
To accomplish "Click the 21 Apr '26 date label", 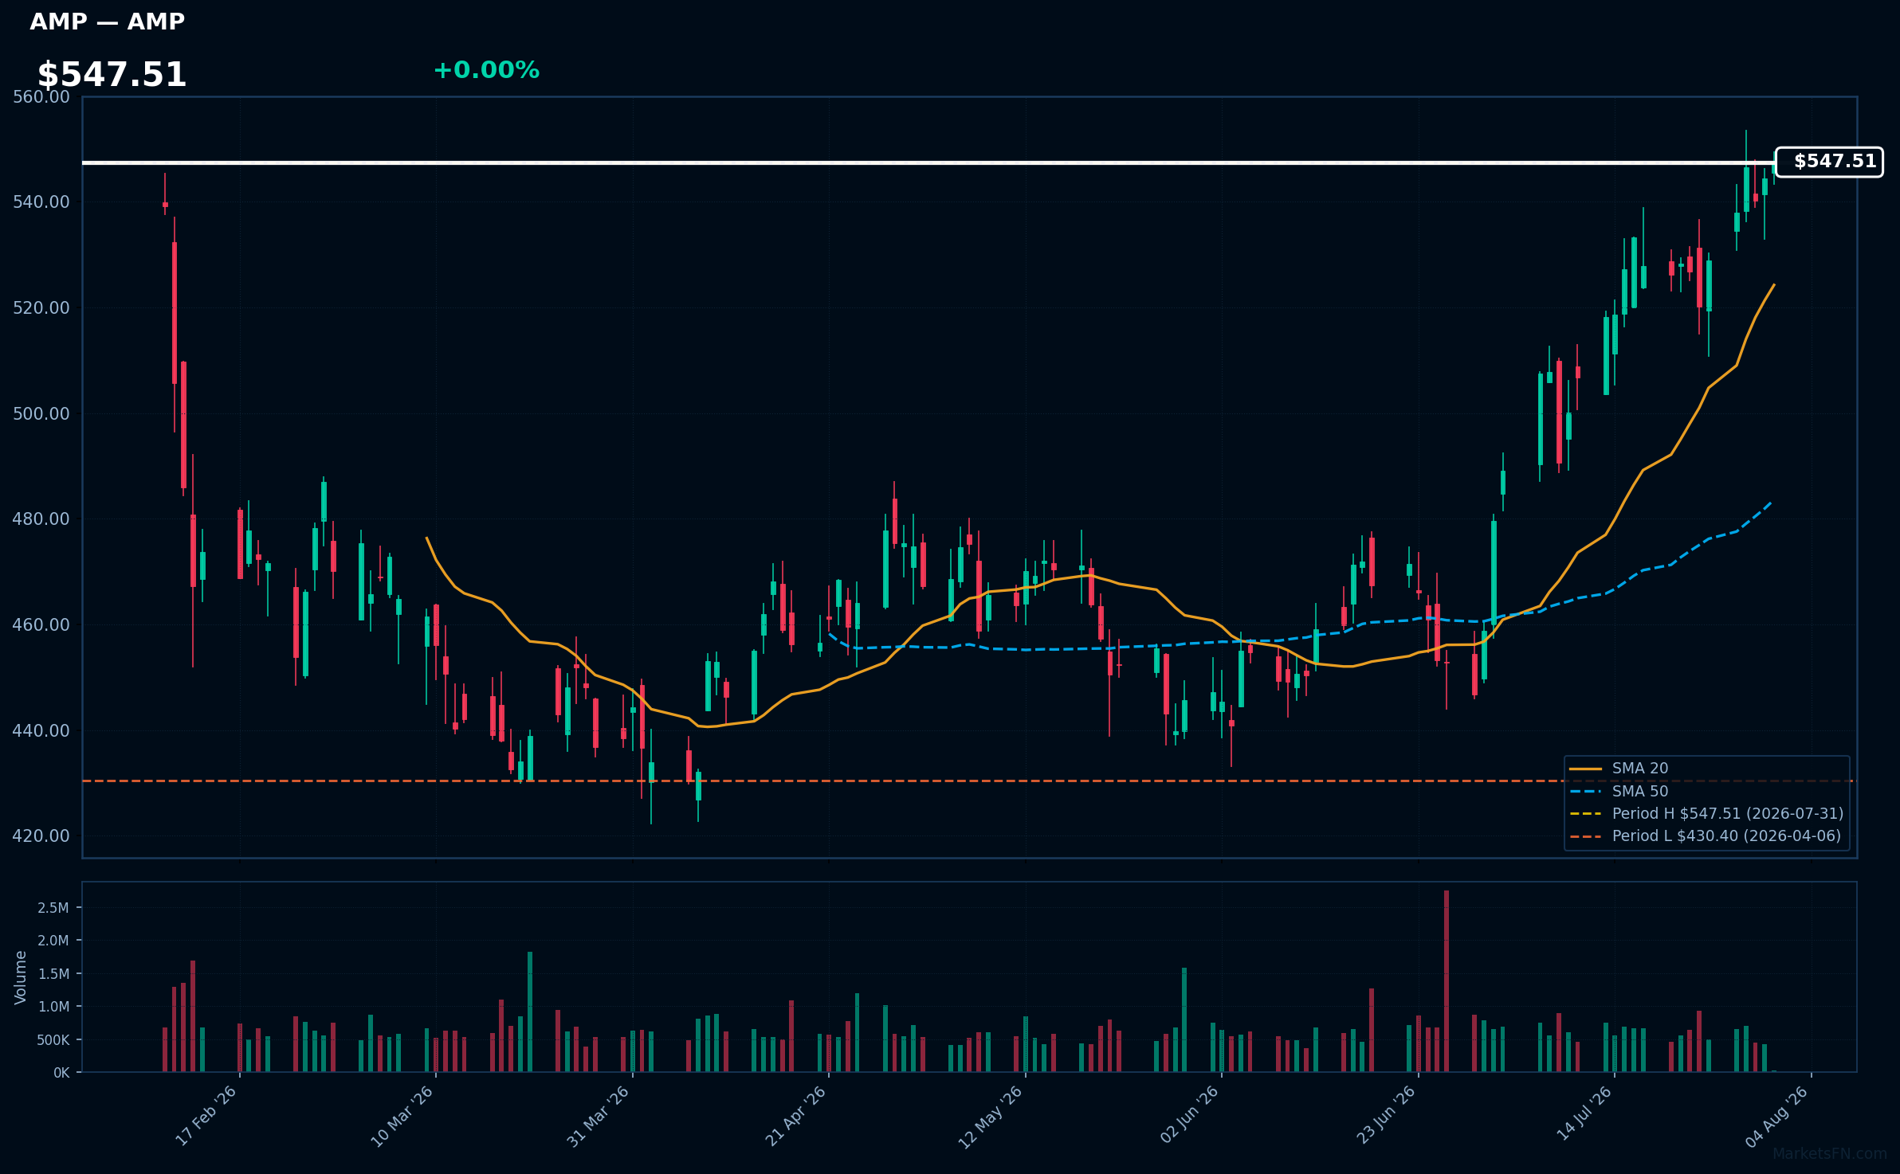I will click(x=795, y=1116).
